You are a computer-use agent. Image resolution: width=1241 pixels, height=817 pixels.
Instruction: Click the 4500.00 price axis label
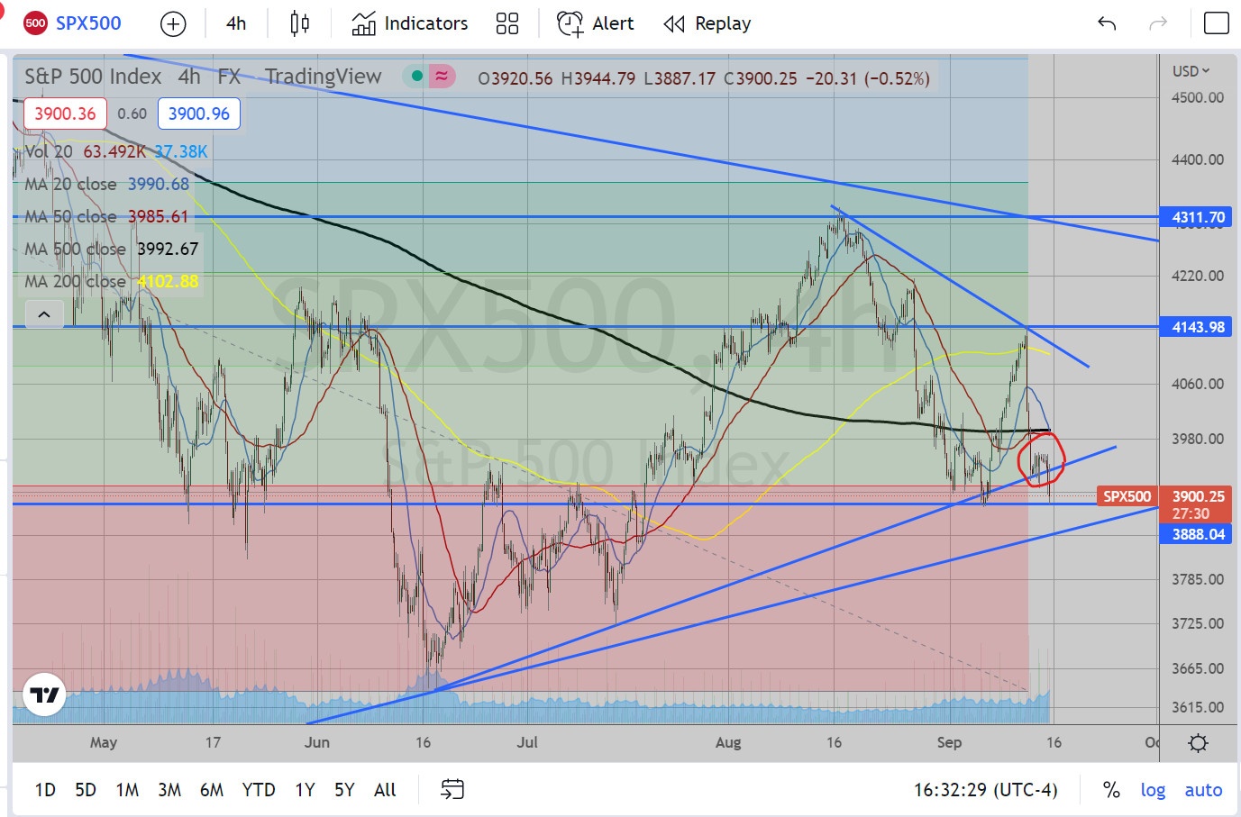(1198, 97)
